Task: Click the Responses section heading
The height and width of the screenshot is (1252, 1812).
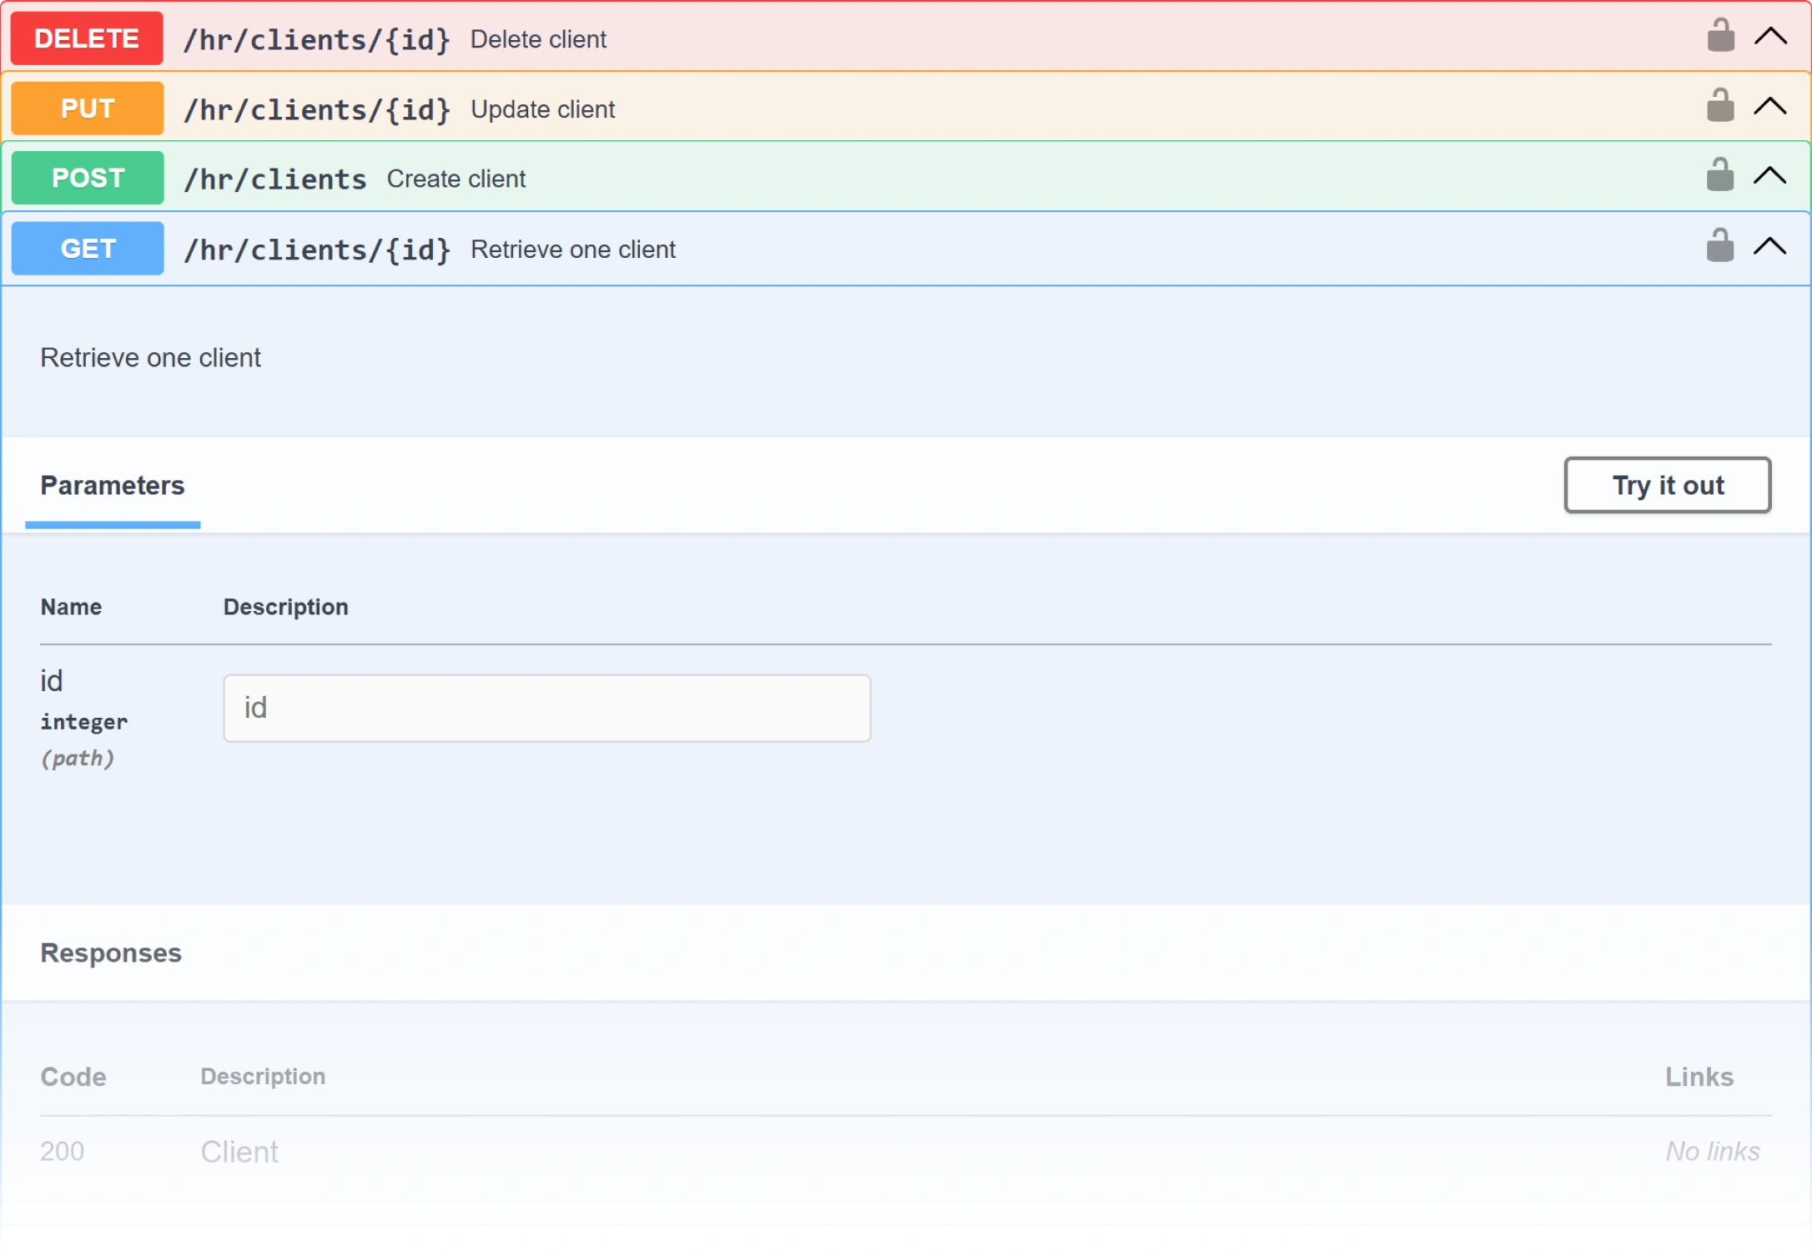Action: pos(111,953)
